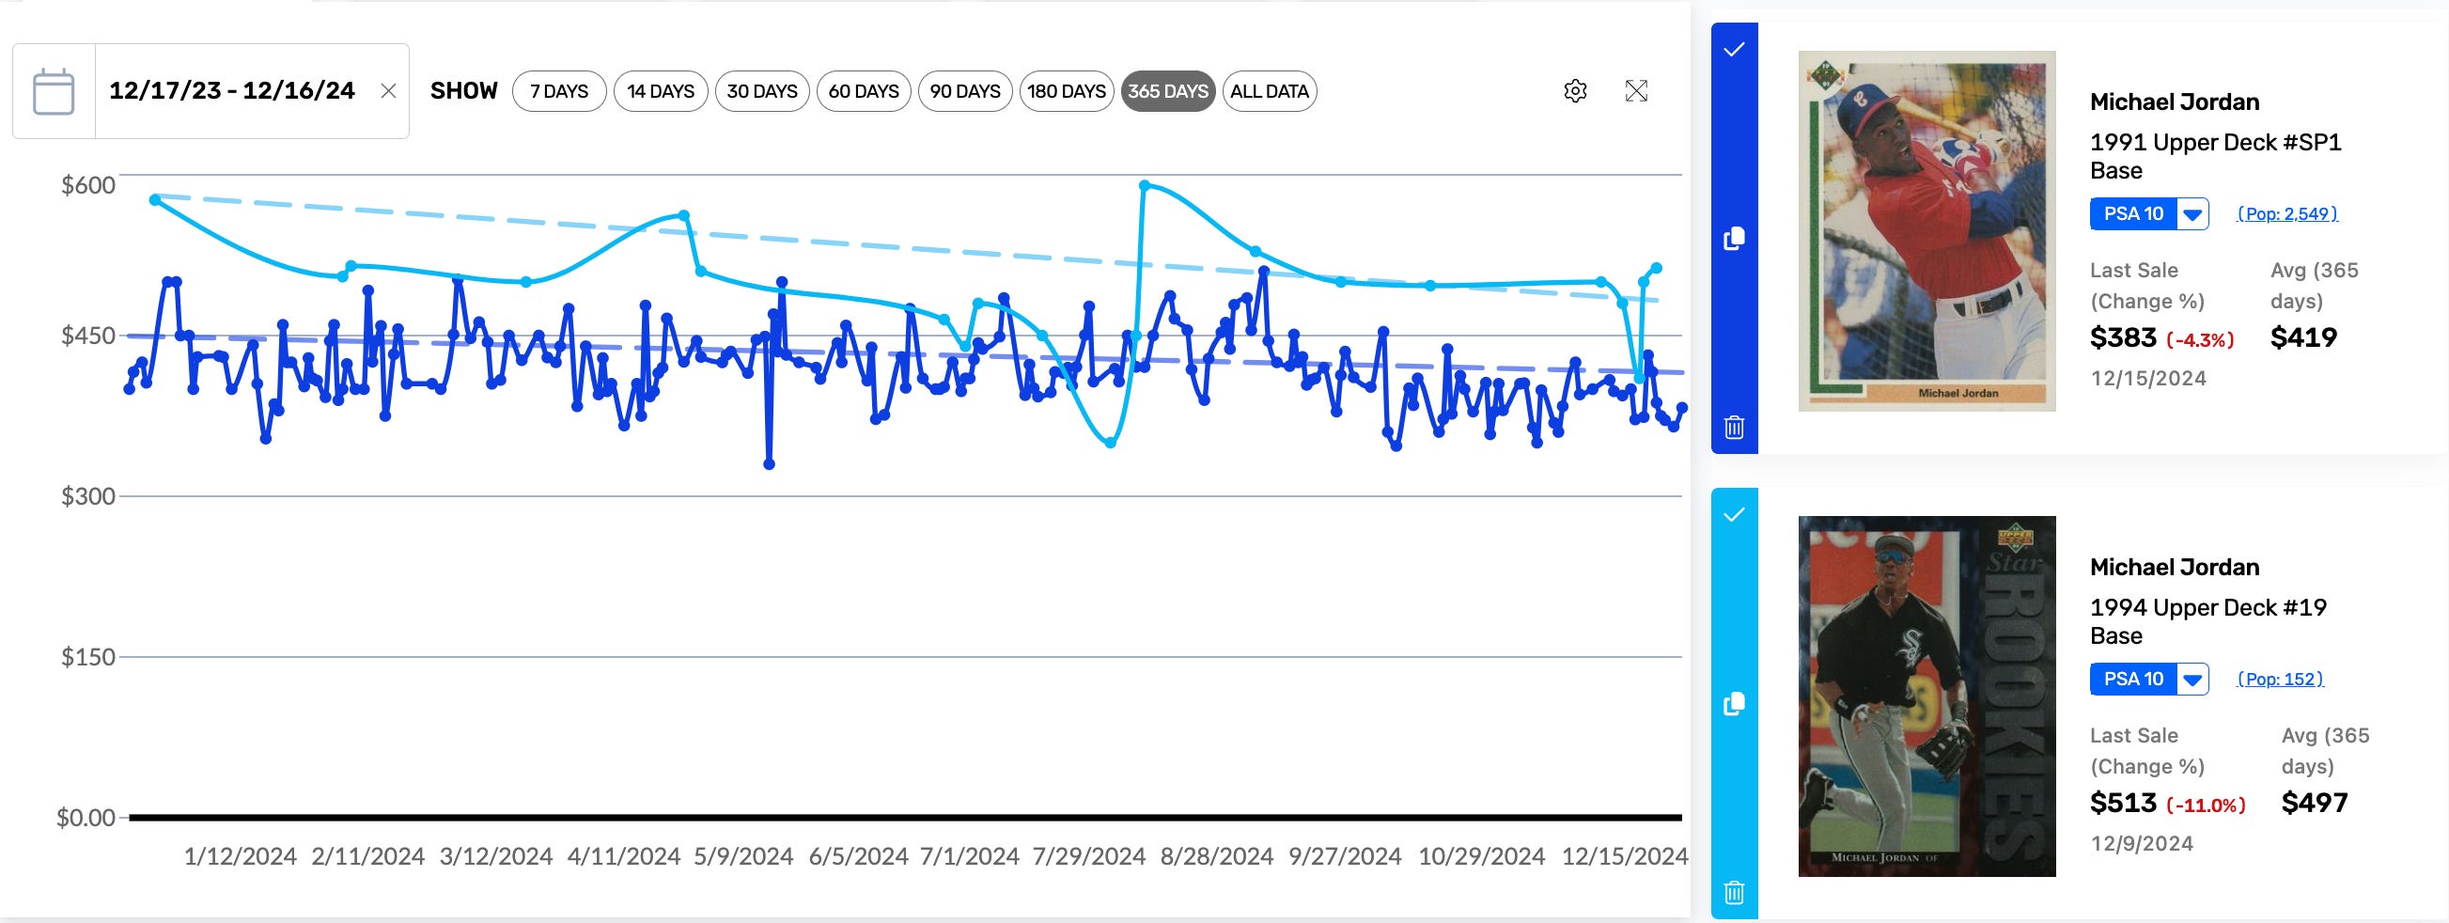This screenshot has width=2449, height=923.
Task: Select PSA 10 grade on 1994 card
Action: (2133, 680)
